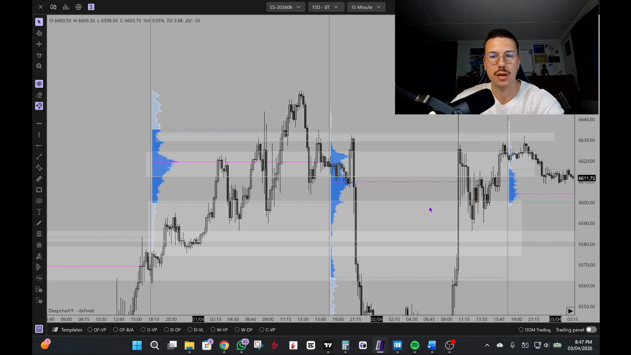Toggle the magnet snap tool
Screen dimensions: 631x355
pos(39,106)
